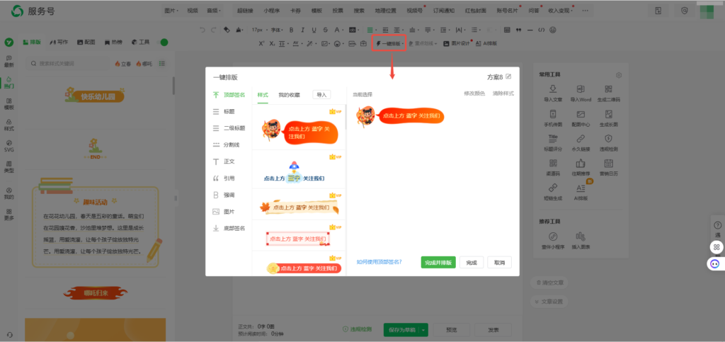Select the maple leaf signature style thumbnail
Screen dimensions: 725x342
click(299, 207)
